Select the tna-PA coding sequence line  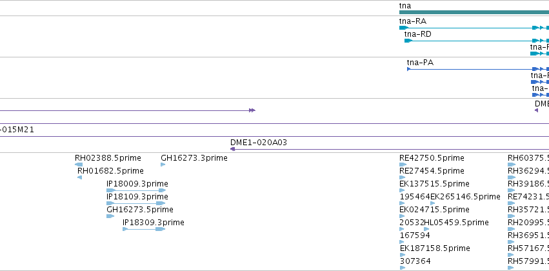coord(471,69)
